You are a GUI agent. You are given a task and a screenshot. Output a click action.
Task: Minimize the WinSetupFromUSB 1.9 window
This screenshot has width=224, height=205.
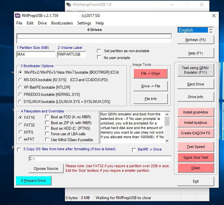pos(172,5)
